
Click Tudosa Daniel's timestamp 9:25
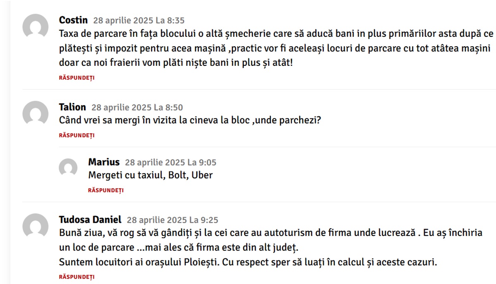172,220
